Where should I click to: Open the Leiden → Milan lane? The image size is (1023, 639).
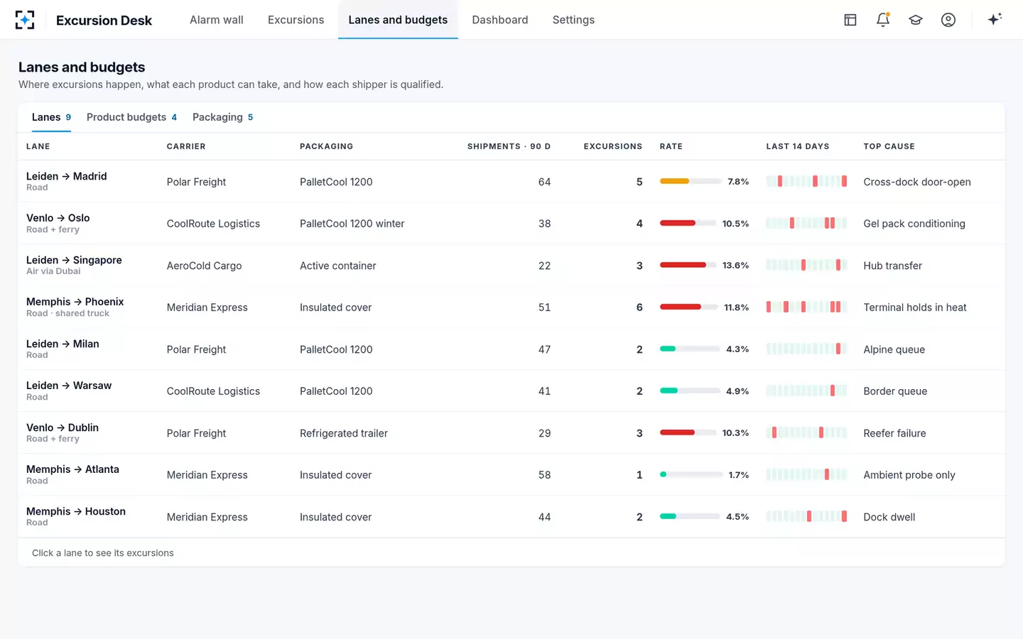[511, 349]
